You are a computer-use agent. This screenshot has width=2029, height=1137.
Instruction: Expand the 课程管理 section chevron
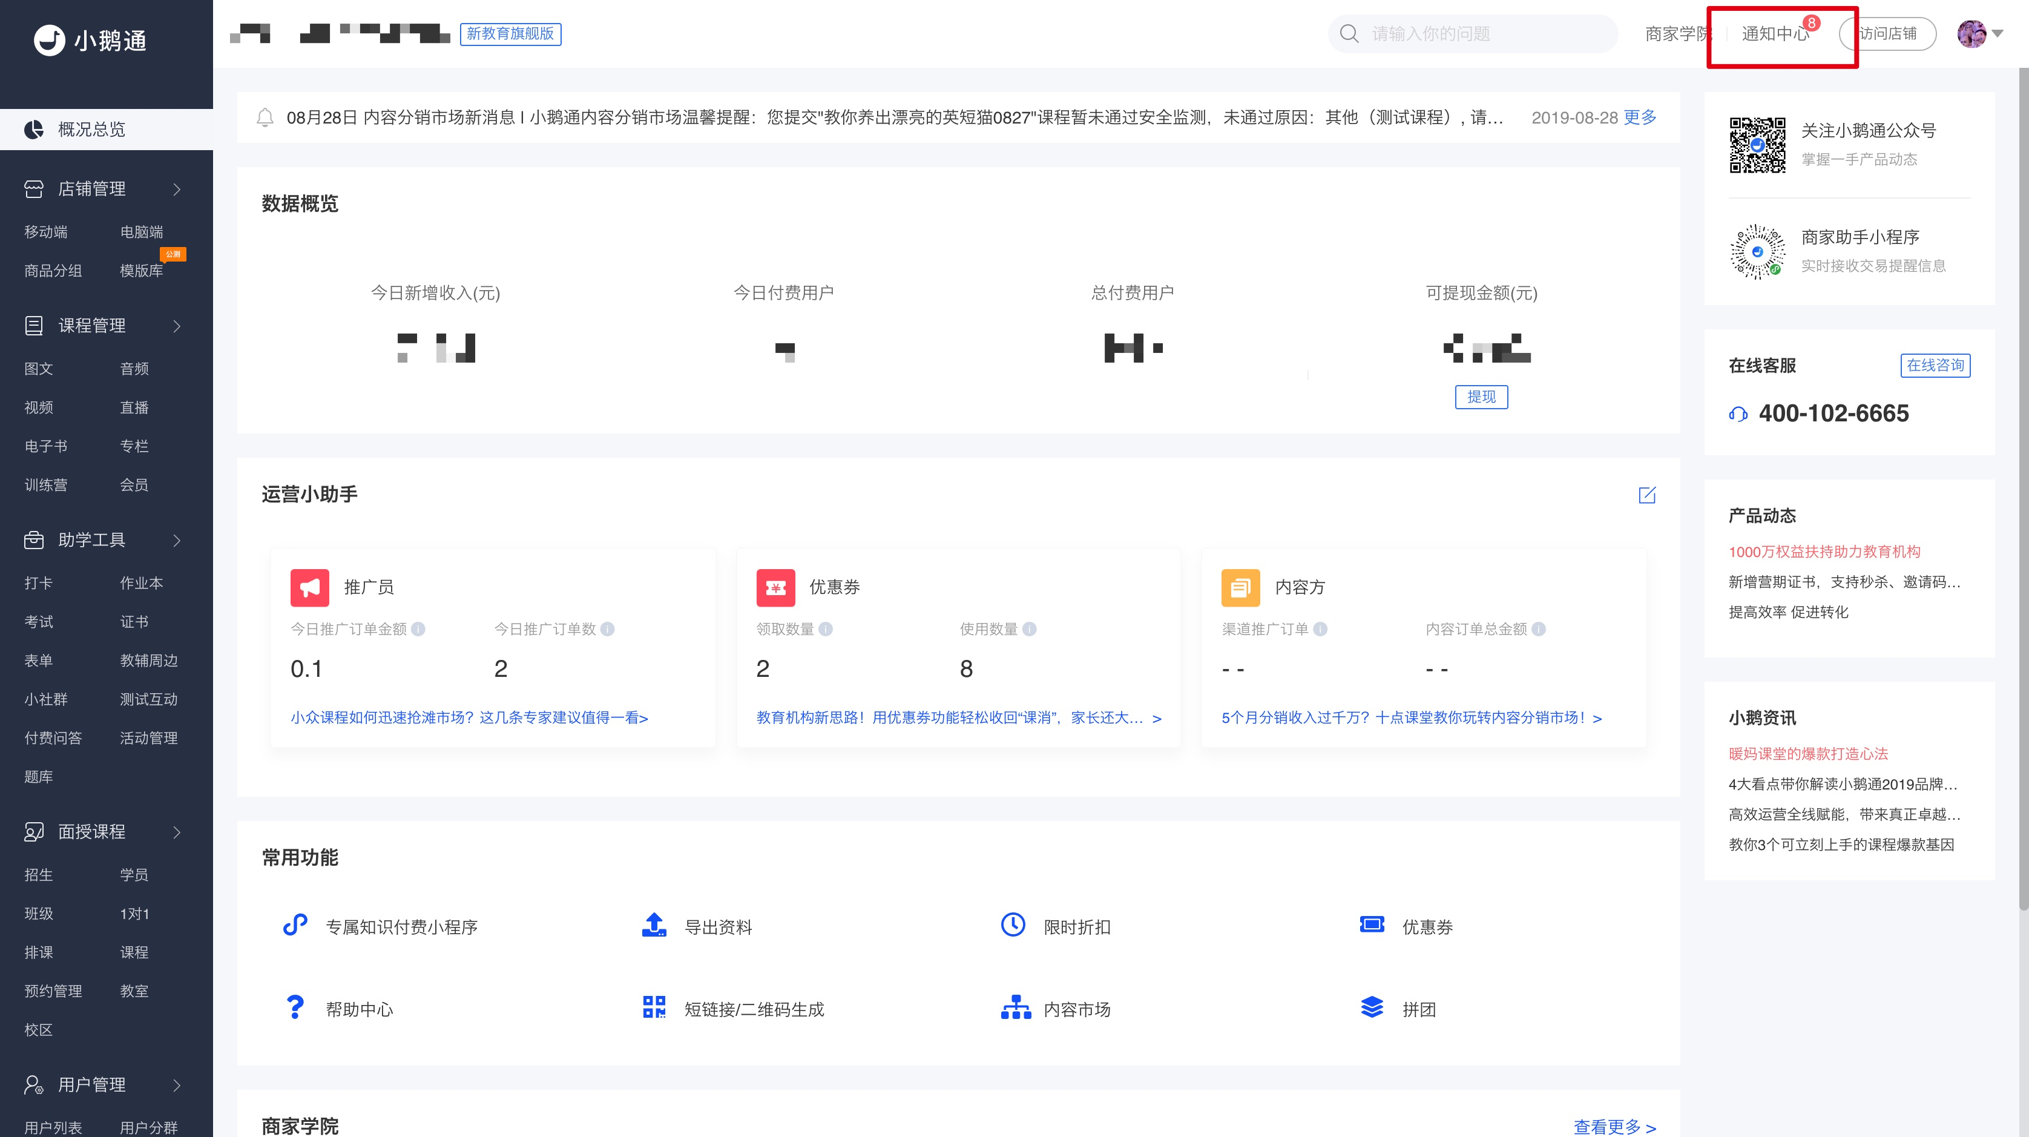(x=177, y=326)
